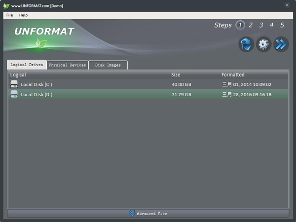This screenshot has width=296, height=222.
Task: Click the 2014 10:09:02 formatted date
Action: point(247,84)
